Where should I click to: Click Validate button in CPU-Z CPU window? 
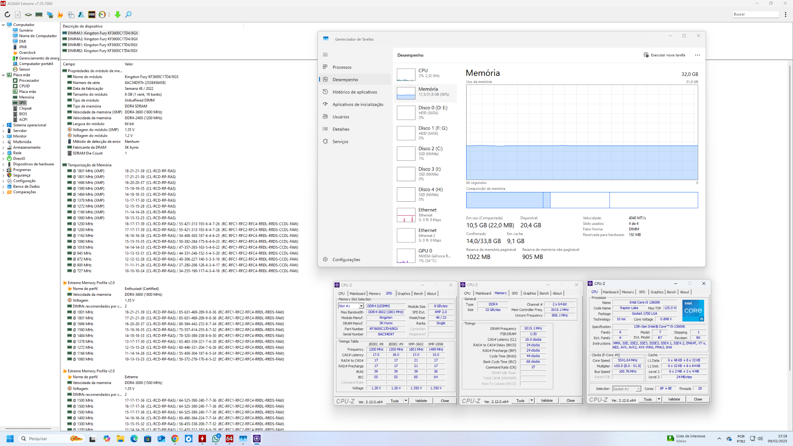click(674, 399)
